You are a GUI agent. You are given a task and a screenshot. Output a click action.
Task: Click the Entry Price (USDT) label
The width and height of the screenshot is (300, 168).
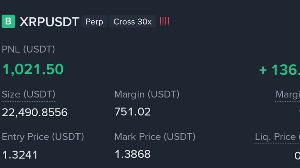(x=43, y=137)
